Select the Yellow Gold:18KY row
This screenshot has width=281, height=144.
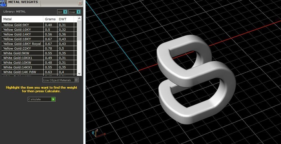[39, 39]
